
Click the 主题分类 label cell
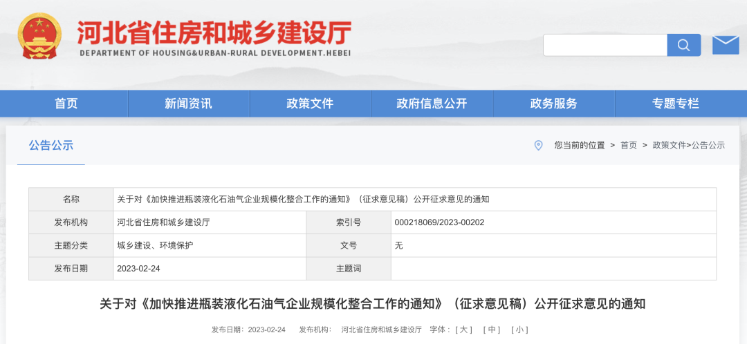[71, 245]
